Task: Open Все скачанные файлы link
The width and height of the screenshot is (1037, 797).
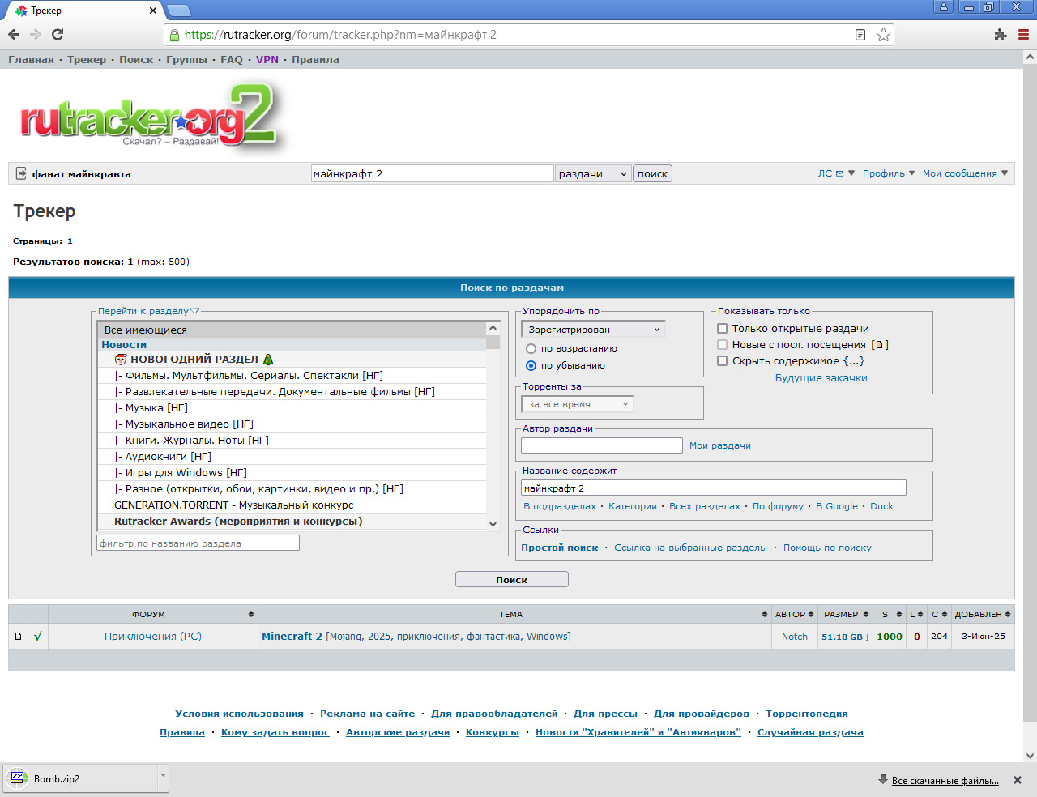Action: point(945,781)
